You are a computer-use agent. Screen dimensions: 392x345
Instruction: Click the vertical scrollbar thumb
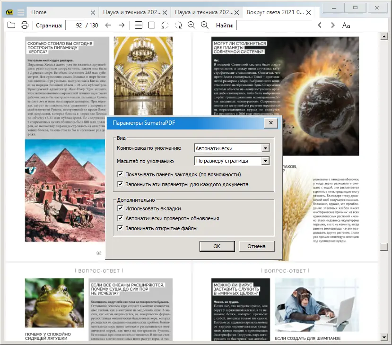click(384, 247)
